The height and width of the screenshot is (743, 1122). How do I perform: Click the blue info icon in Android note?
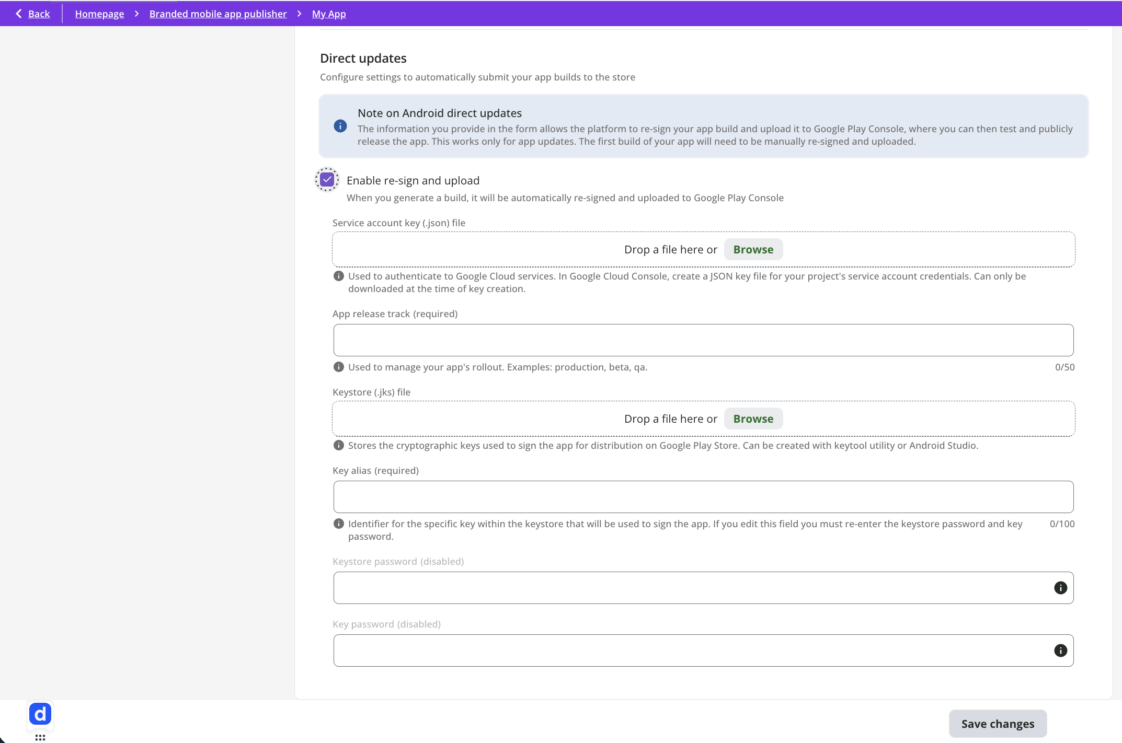pos(340,126)
